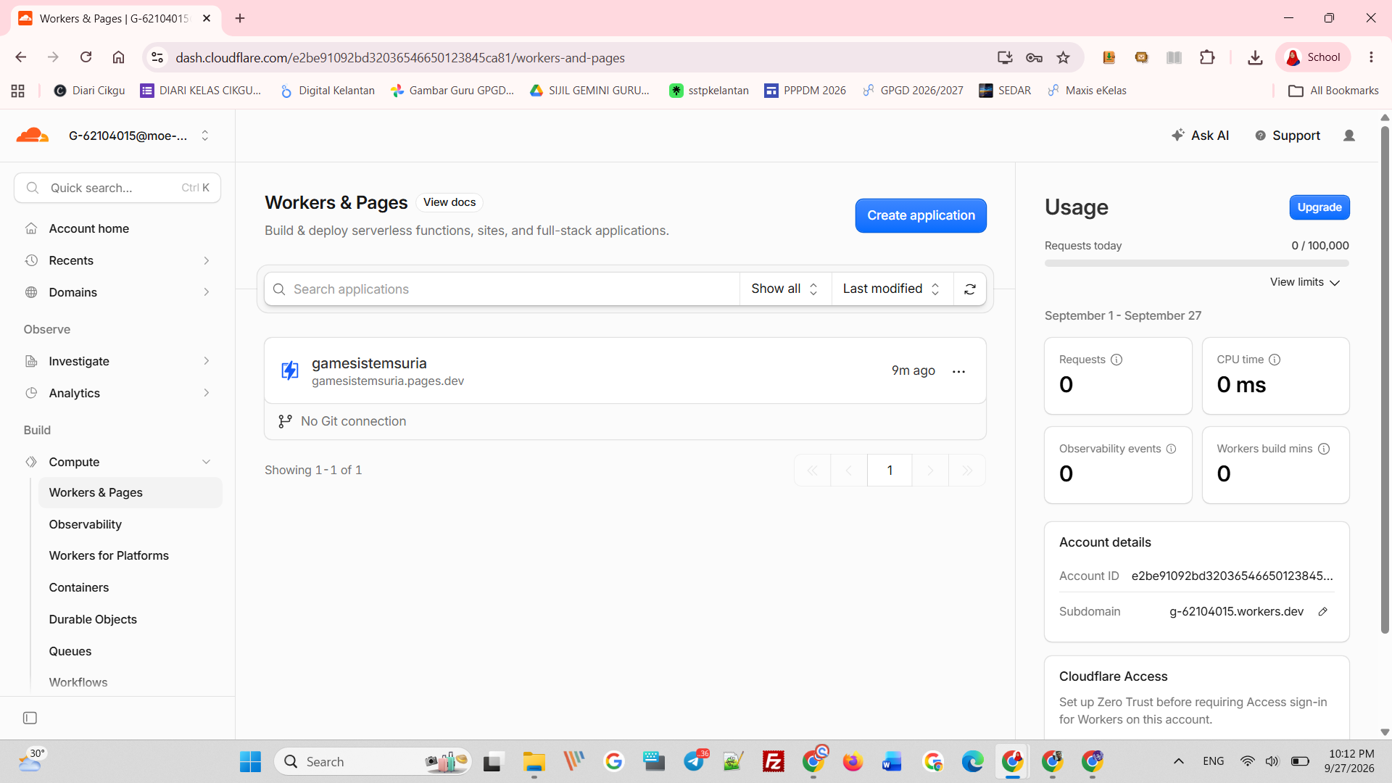This screenshot has height=783, width=1392.
Task: Open the PPPDM 2026 bookmark
Action: coord(805,91)
